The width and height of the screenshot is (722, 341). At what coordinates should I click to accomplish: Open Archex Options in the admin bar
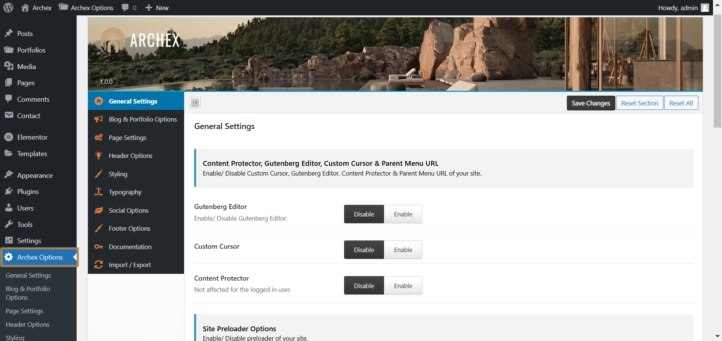[86, 8]
